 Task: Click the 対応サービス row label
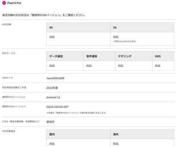[x=9, y=53]
